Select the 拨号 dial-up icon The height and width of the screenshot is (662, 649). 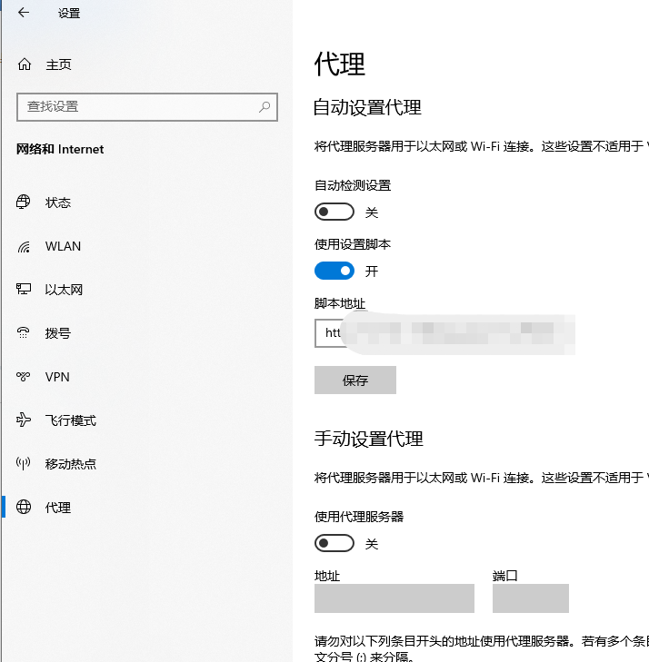click(x=25, y=333)
